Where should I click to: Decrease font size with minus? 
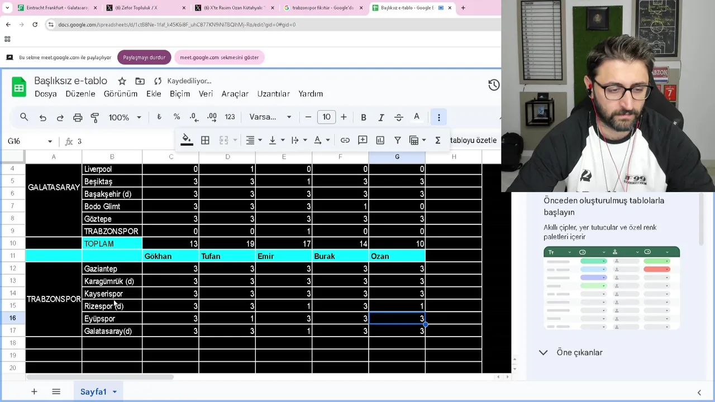(308, 117)
